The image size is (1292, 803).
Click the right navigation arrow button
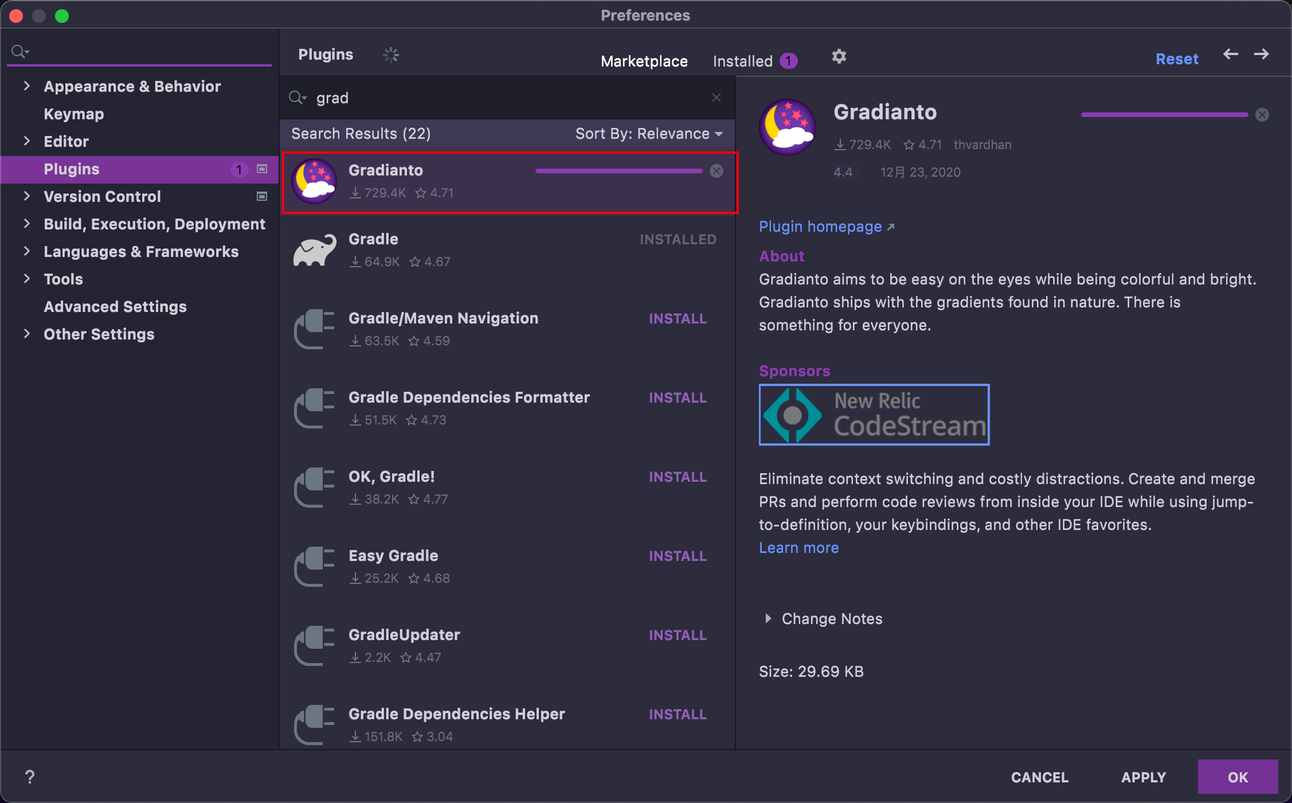1262,54
